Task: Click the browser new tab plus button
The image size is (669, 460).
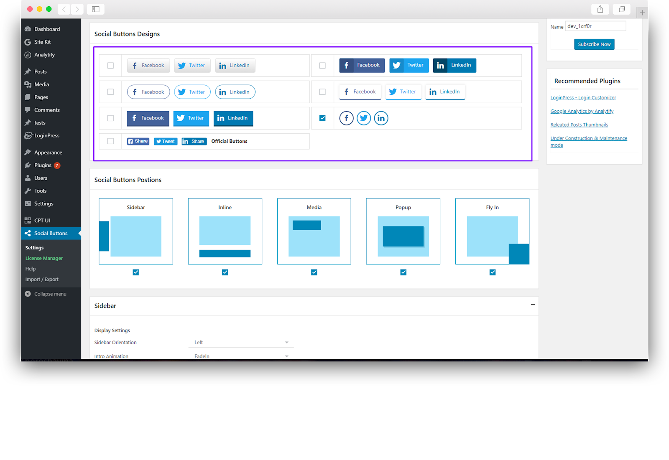Action: (642, 13)
